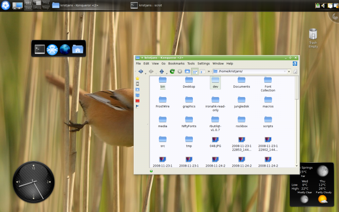The width and height of the screenshot is (339, 212).
Task: Select the bin folder
Action: 163,83
